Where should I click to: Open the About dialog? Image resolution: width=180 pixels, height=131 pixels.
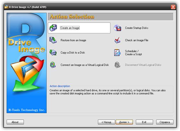15,122
